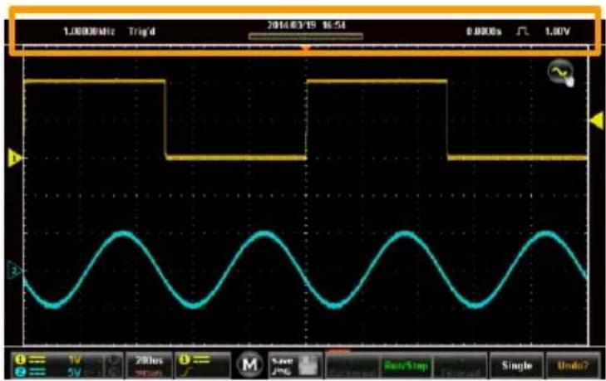Click the Undo? button

pos(573,365)
